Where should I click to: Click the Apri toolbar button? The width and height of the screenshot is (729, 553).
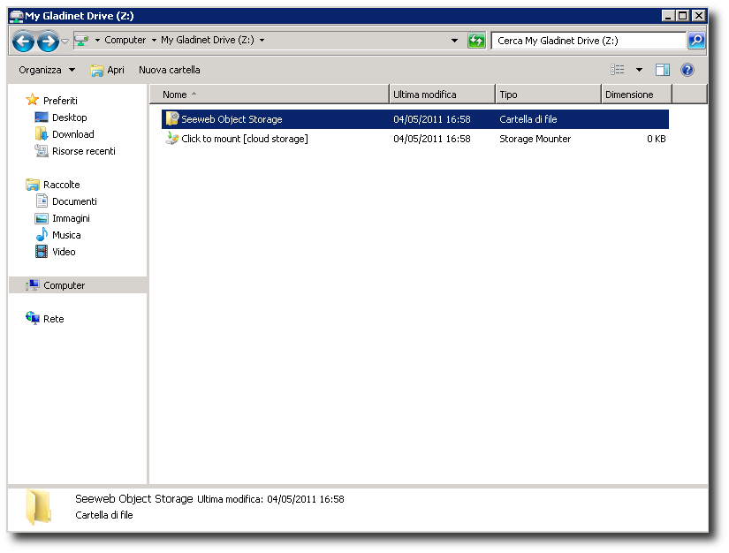[108, 70]
